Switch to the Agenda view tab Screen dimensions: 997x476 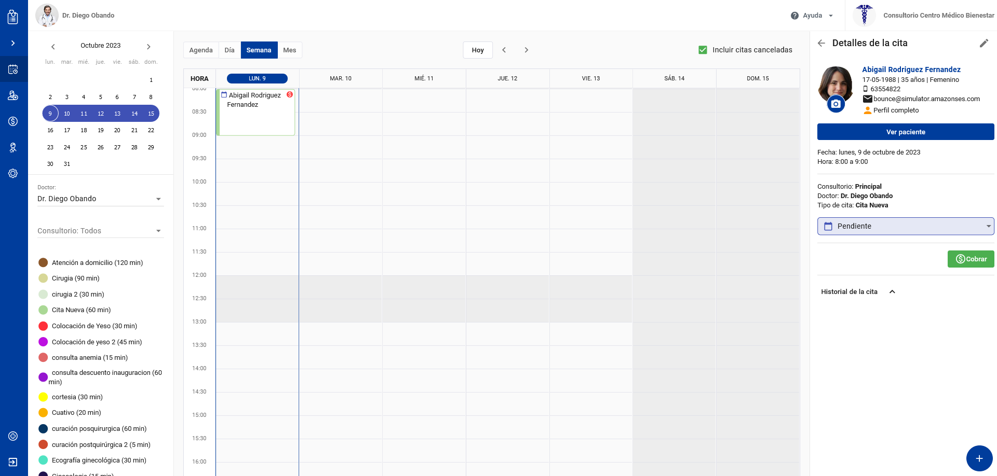(201, 50)
